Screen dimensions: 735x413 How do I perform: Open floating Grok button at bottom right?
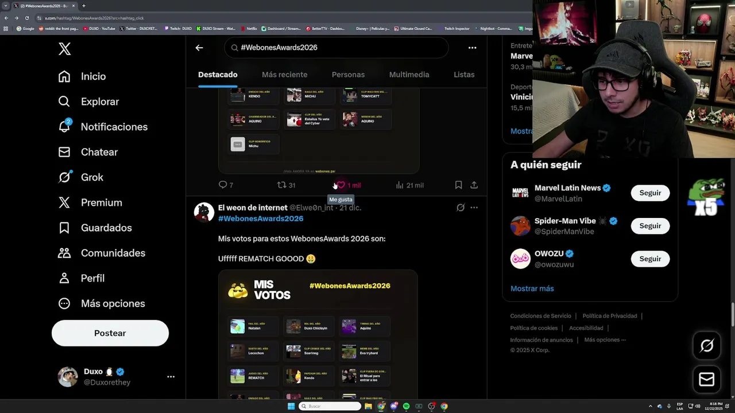(707, 346)
